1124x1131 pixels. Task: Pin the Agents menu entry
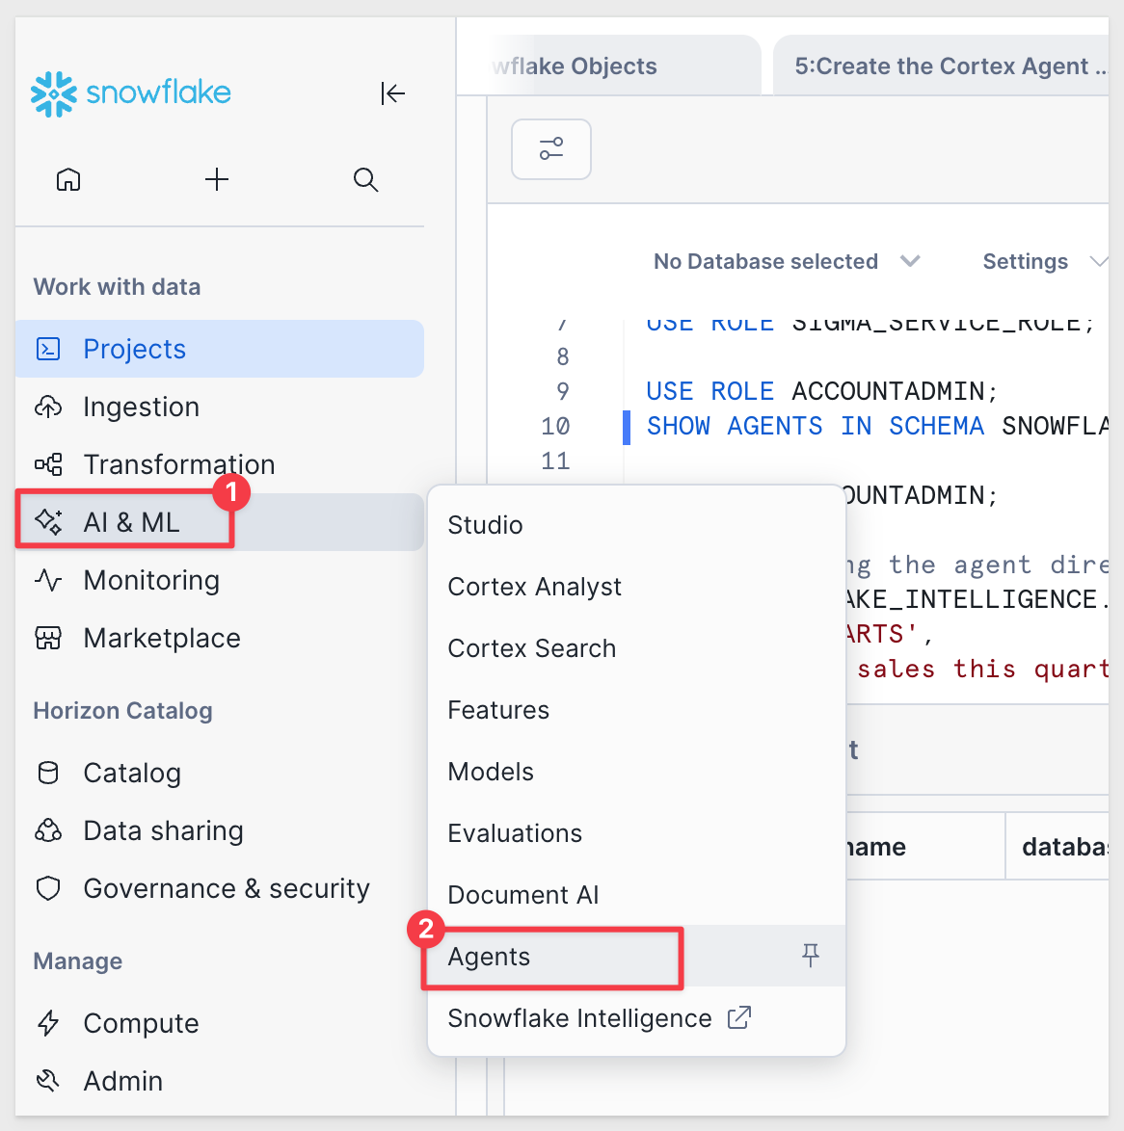tap(810, 955)
